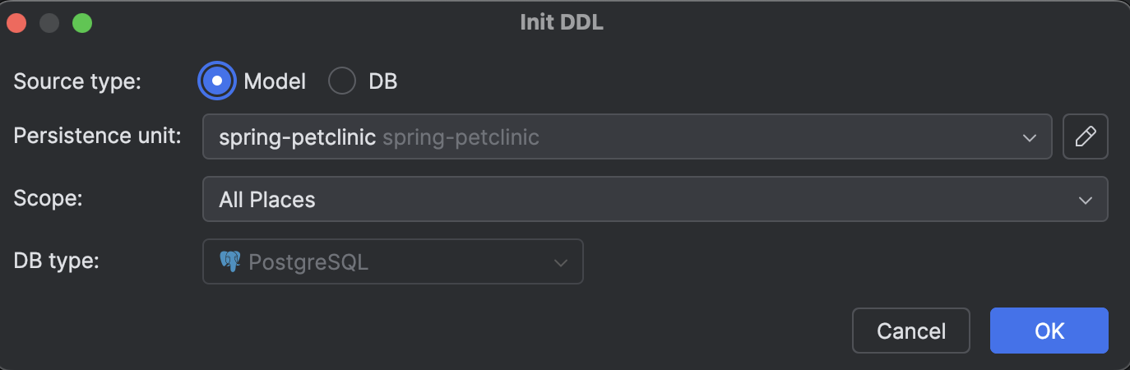Image resolution: width=1130 pixels, height=370 pixels.
Task: Expand the DB type dropdown arrow
Action: pos(561,263)
